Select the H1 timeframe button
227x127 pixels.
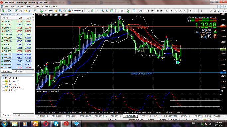pos(166,11)
